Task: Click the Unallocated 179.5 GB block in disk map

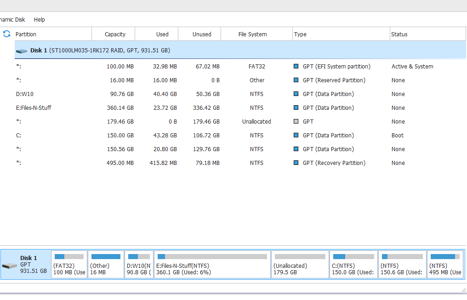Action: [x=300, y=266]
